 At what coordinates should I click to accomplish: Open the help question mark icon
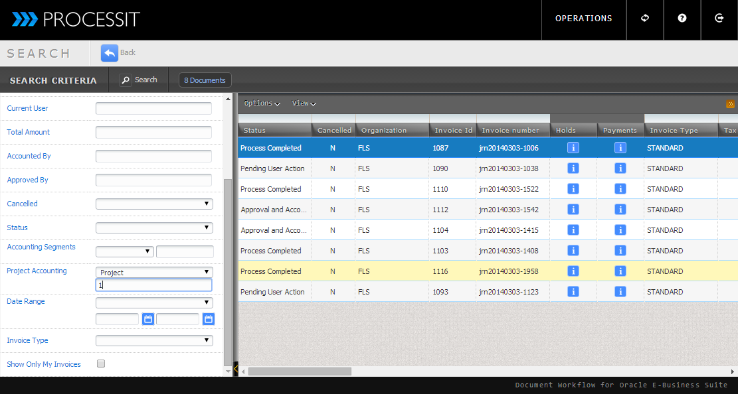(682, 19)
